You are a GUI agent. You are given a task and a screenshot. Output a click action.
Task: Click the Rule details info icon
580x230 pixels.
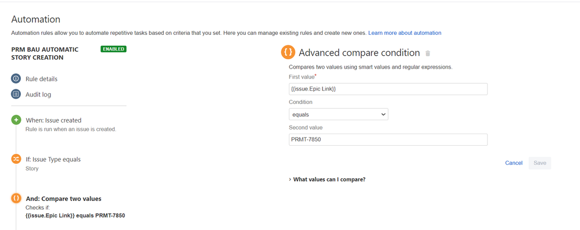pyautogui.click(x=16, y=79)
